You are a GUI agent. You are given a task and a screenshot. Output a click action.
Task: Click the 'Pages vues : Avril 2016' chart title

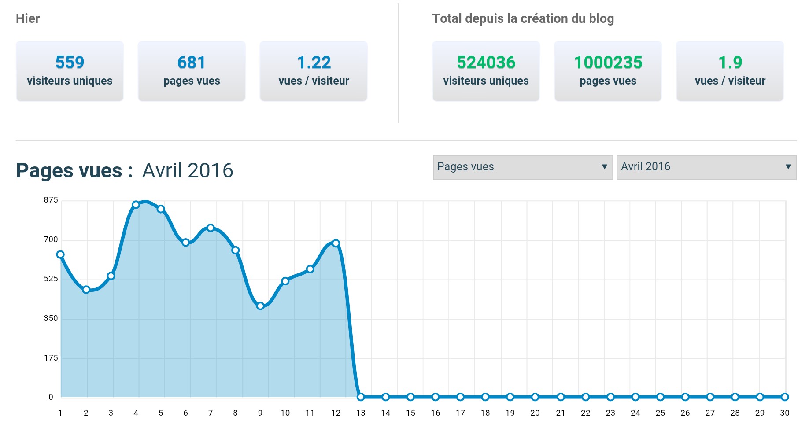click(x=125, y=170)
